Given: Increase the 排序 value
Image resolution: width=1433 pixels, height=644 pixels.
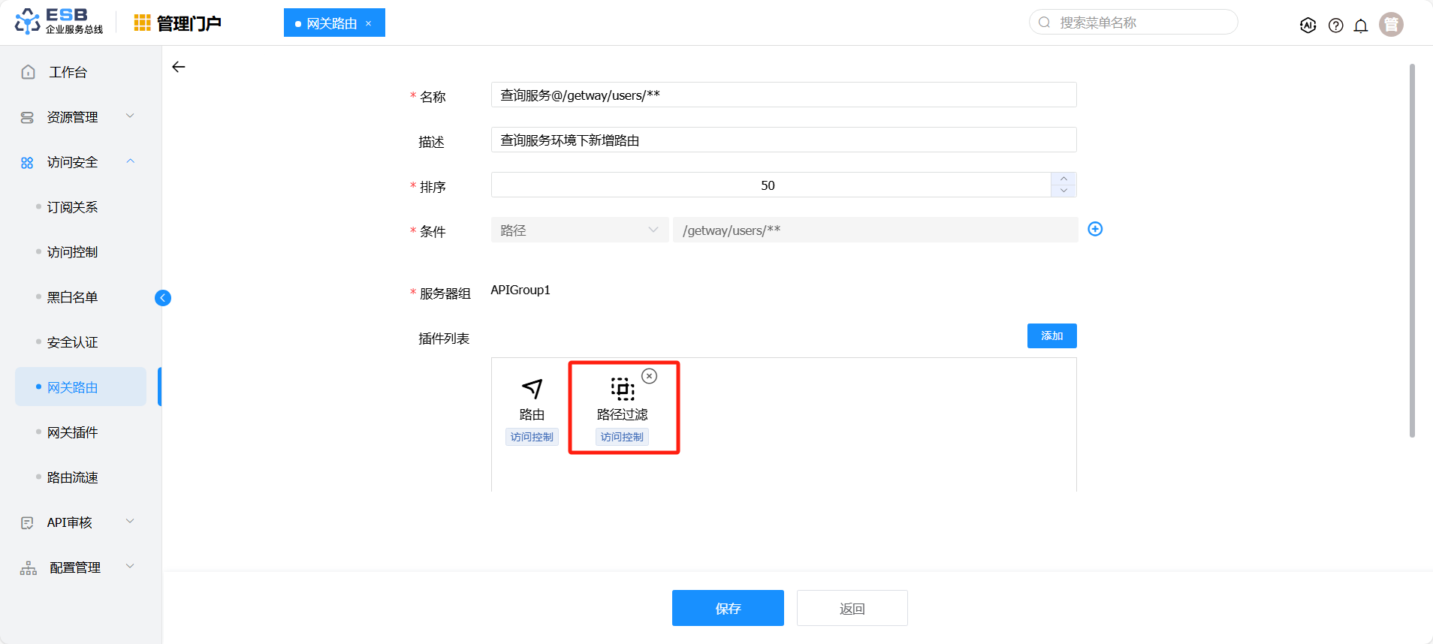Looking at the screenshot, I should [1063, 179].
